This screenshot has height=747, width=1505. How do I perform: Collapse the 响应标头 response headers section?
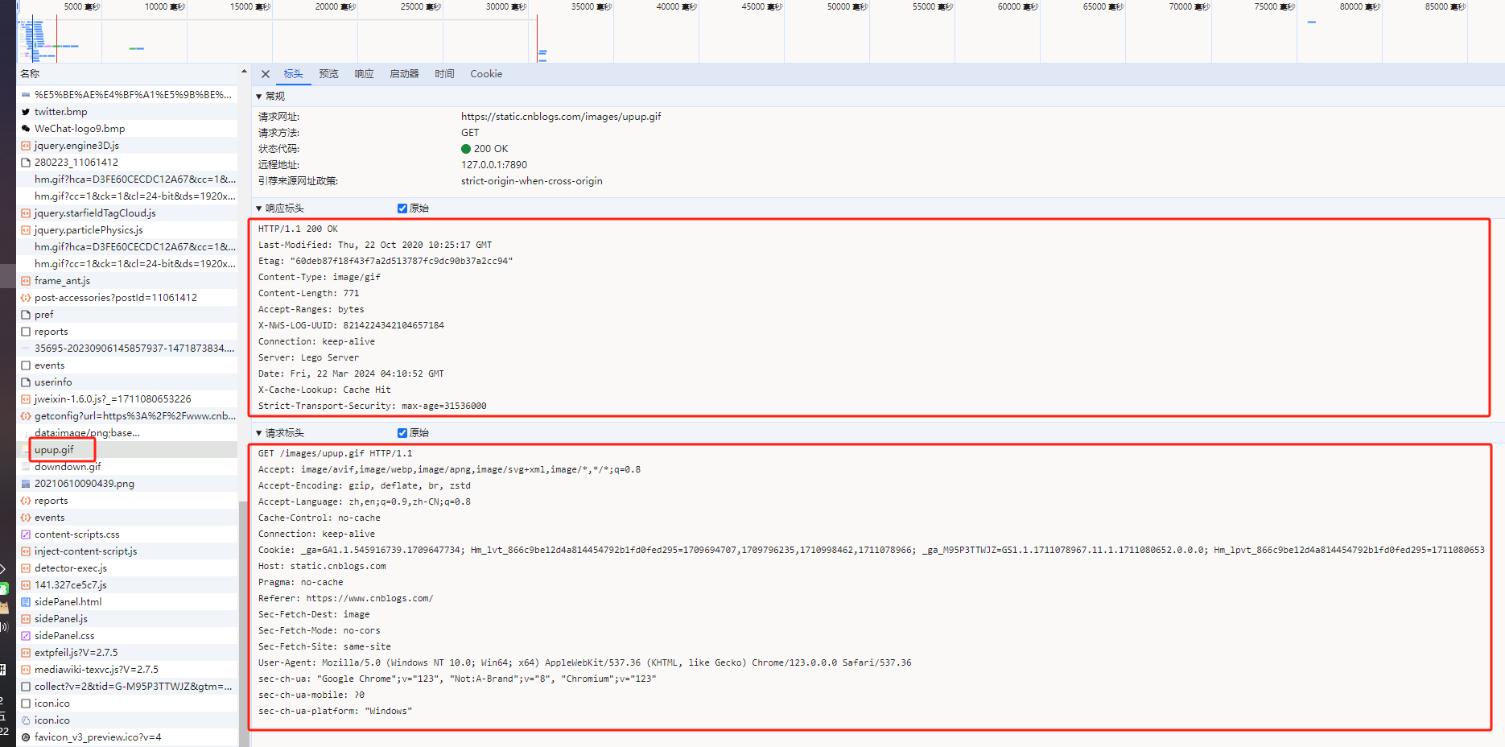259,208
